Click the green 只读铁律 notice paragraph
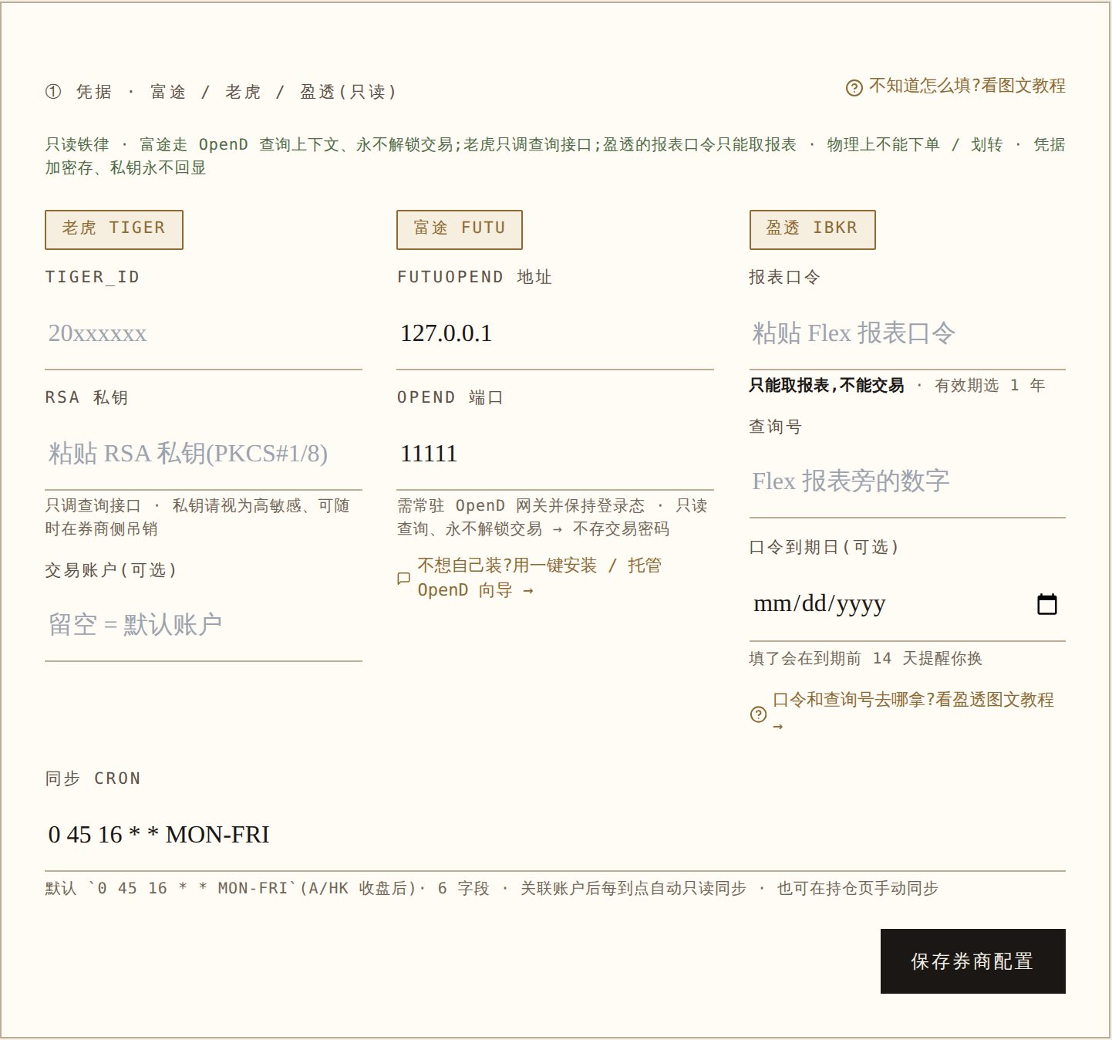1112x1040 pixels. click(x=555, y=156)
